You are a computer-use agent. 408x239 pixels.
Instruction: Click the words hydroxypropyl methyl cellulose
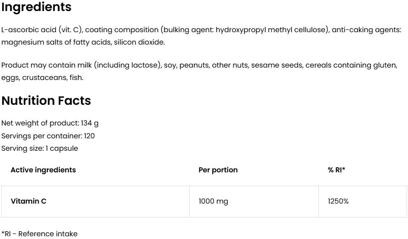271,30
